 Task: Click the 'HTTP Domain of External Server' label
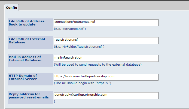(23, 77)
